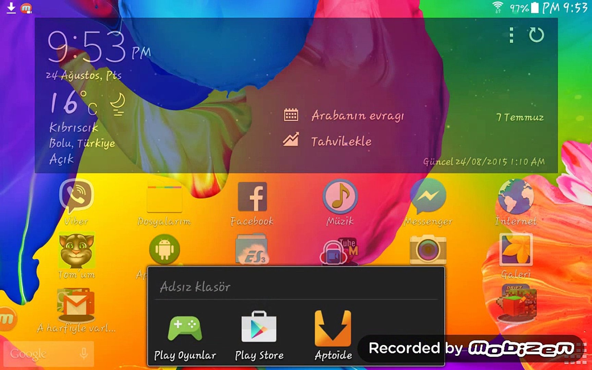Viewport: 592px width, 370px height.
Task: Open the Arabanın evragı calendar event
Action: [358, 116]
